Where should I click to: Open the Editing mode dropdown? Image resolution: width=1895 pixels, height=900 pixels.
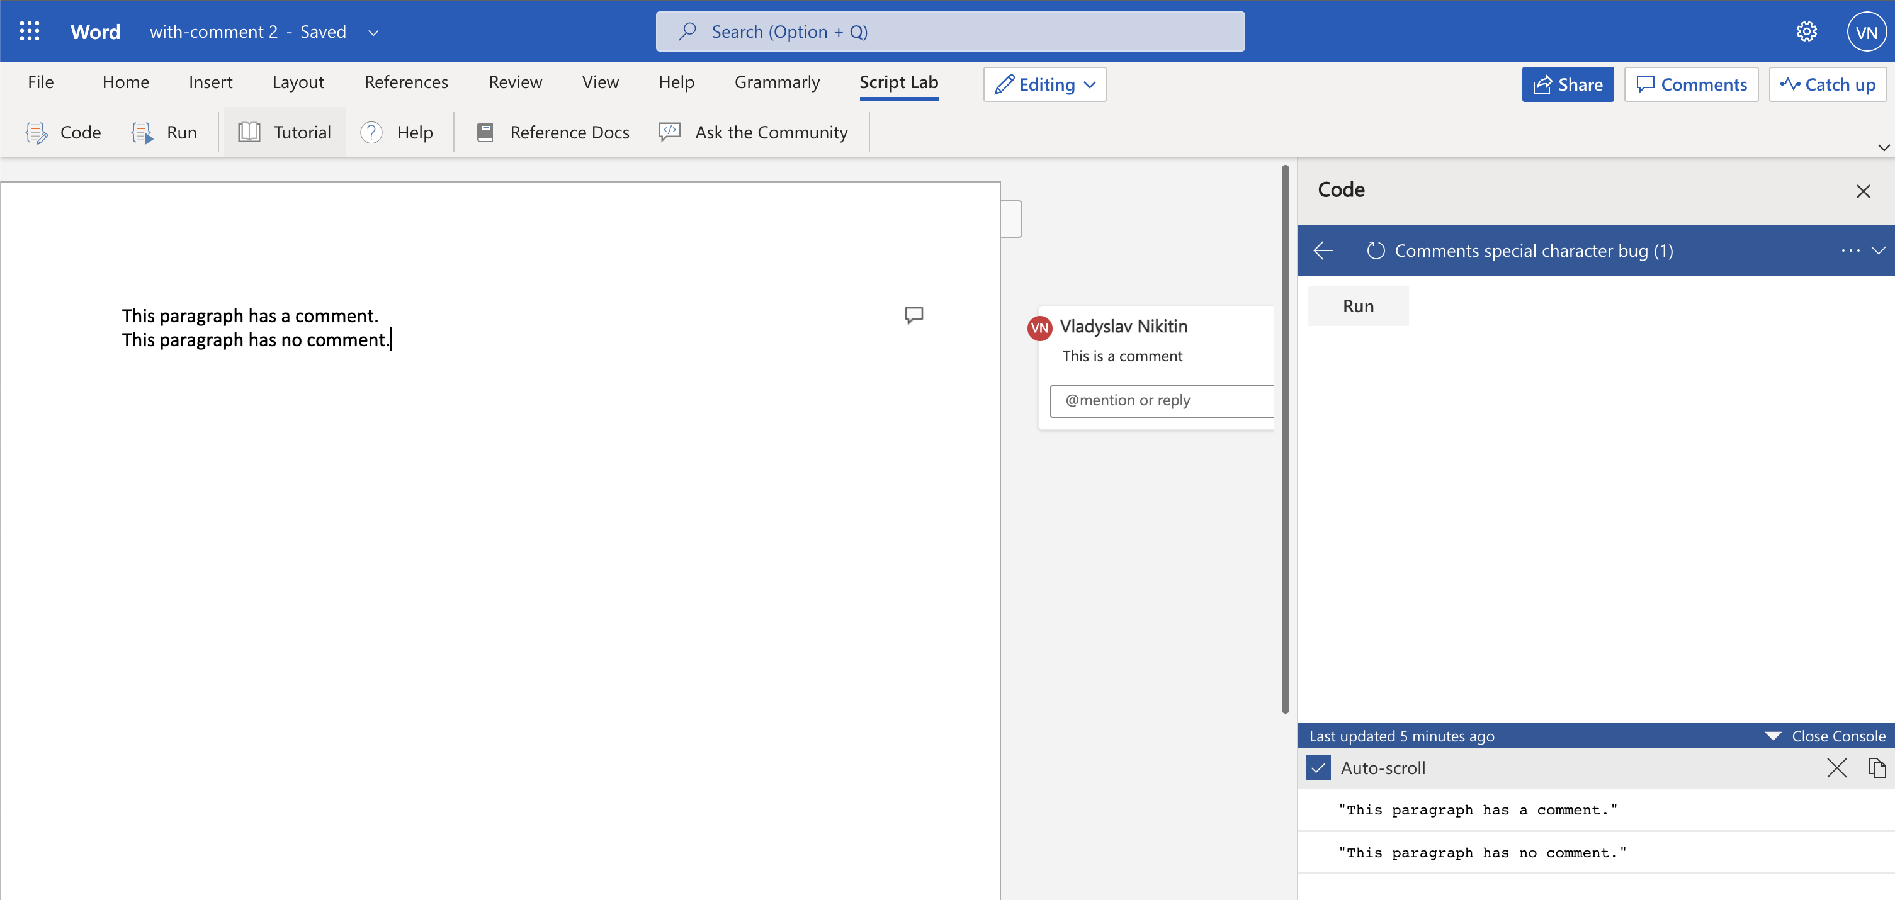pos(1044,84)
